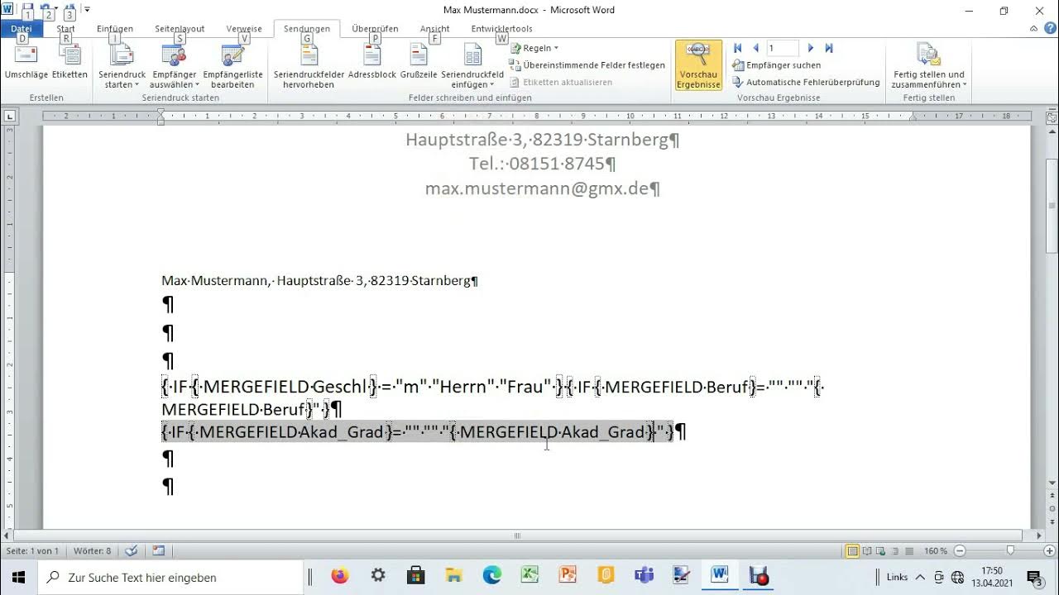The width and height of the screenshot is (1059, 595).
Task: Click the Undo icon in quick access toolbar
Action: pyautogui.click(x=47, y=9)
